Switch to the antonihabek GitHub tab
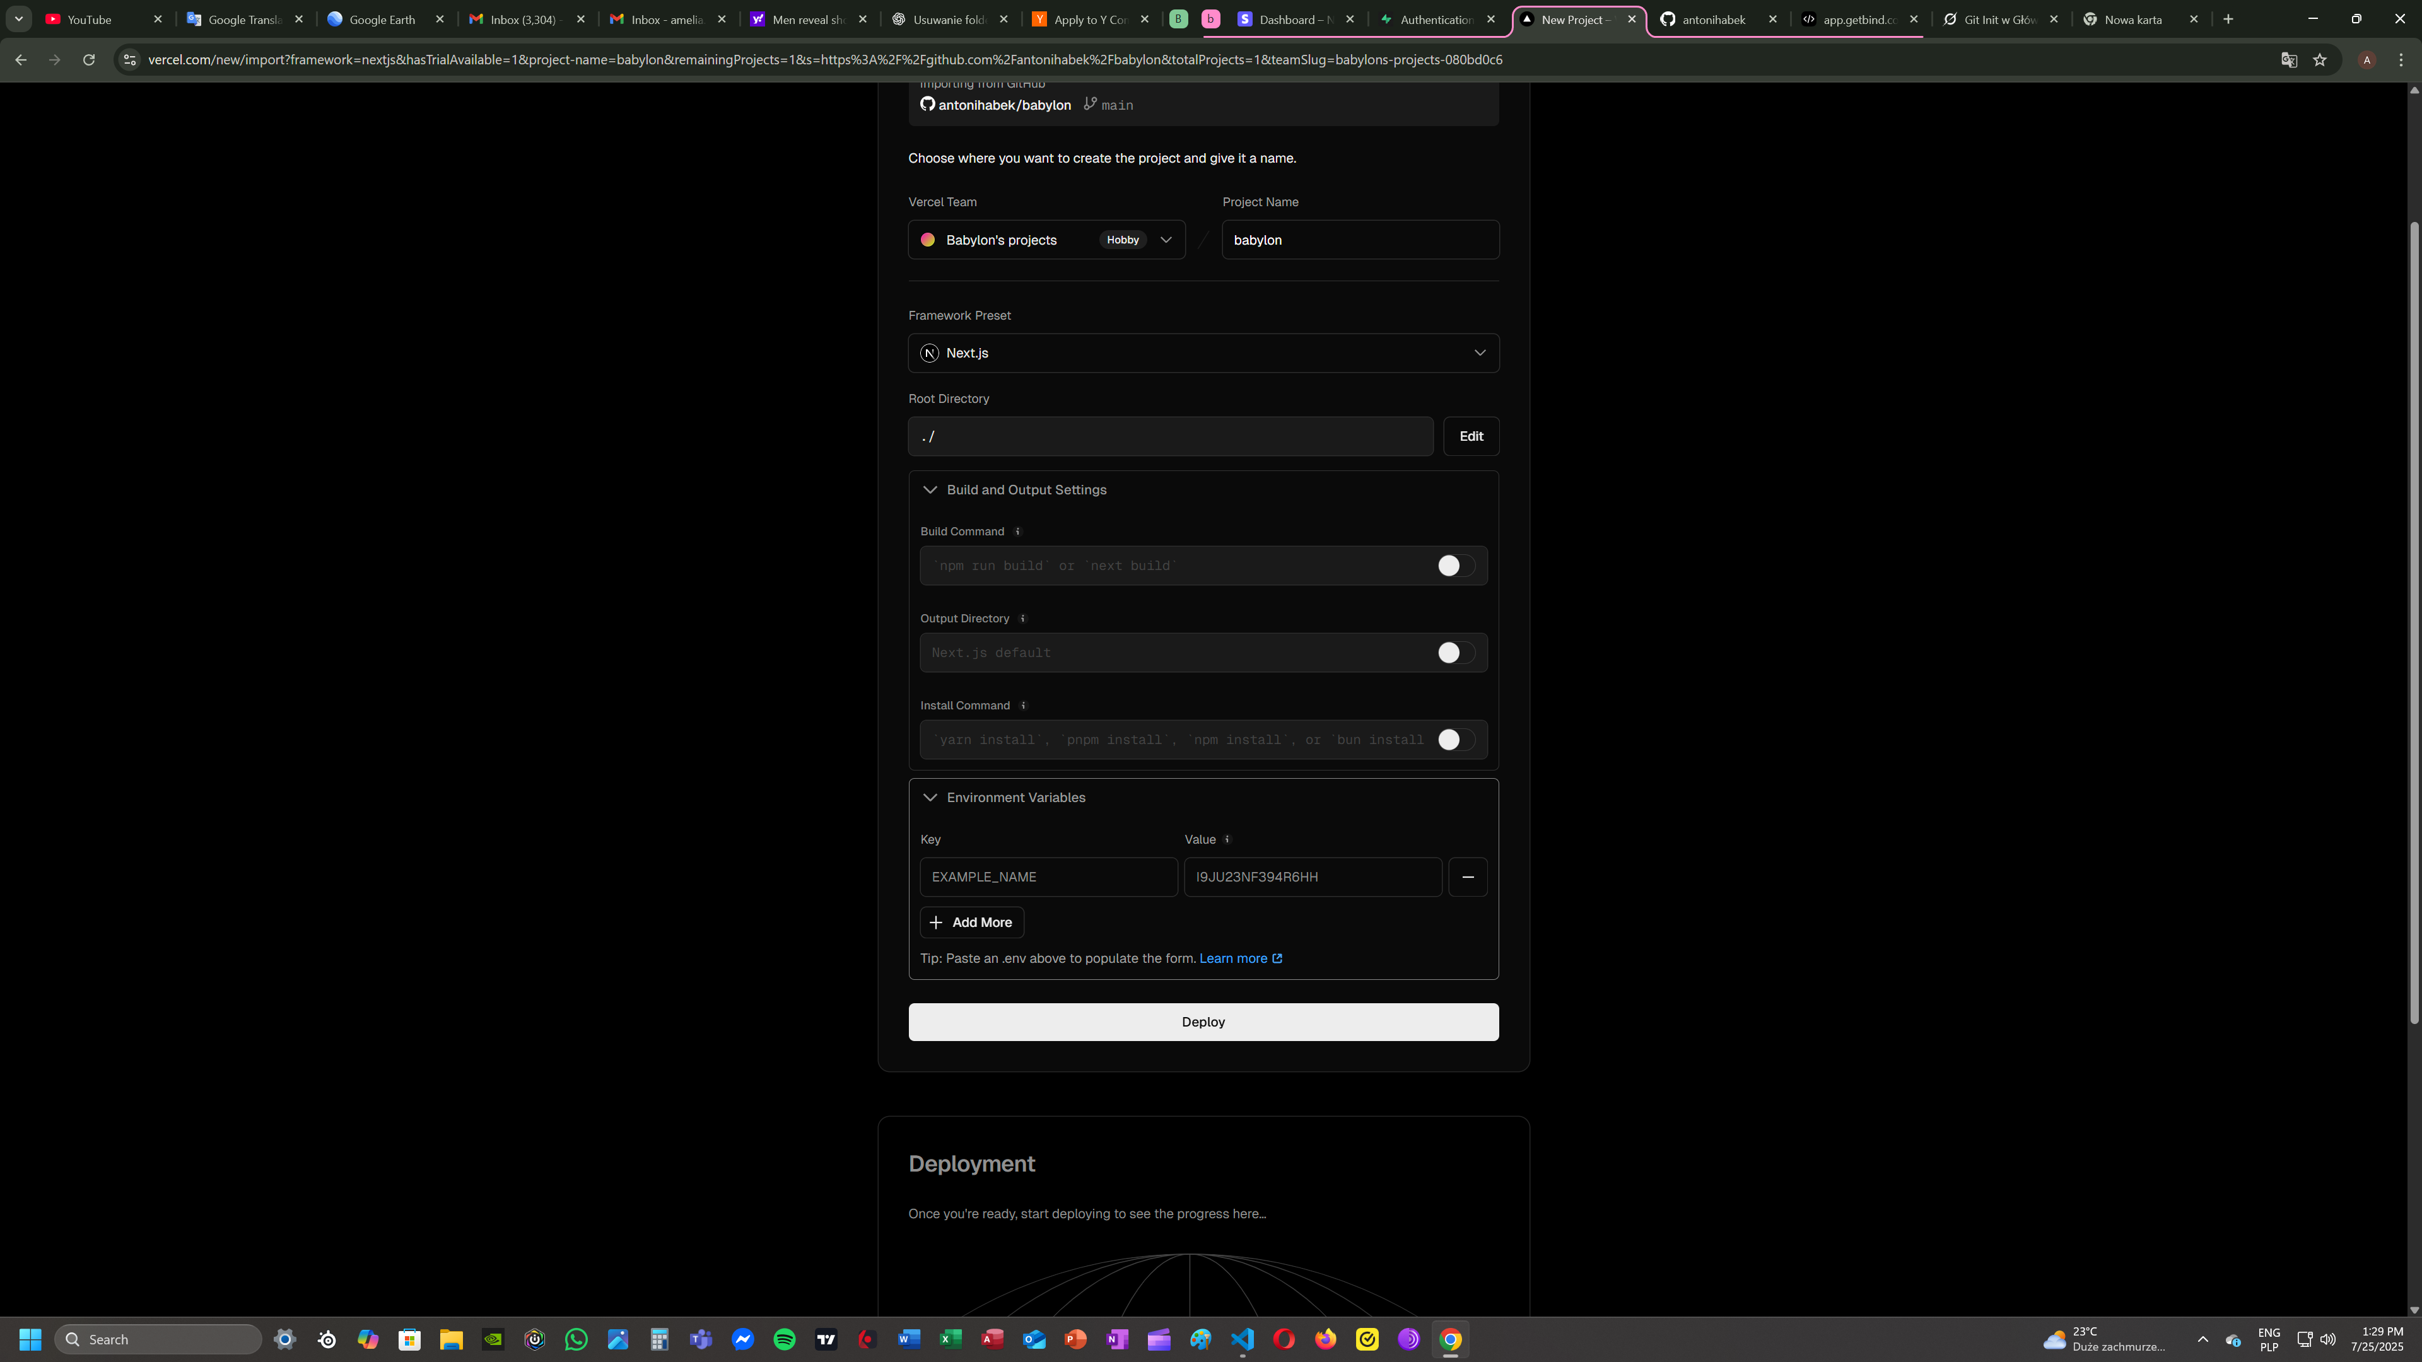This screenshot has height=1362, width=2422. pos(1712,19)
